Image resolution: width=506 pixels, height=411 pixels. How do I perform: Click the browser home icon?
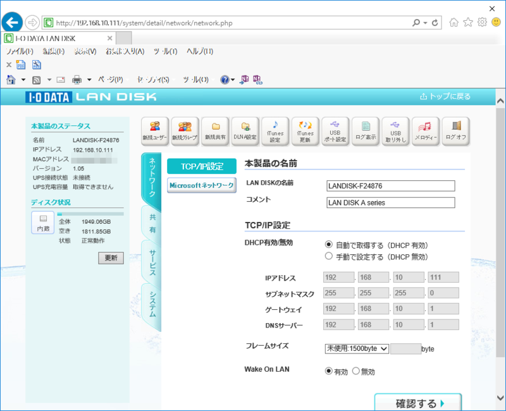pos(454,22)
